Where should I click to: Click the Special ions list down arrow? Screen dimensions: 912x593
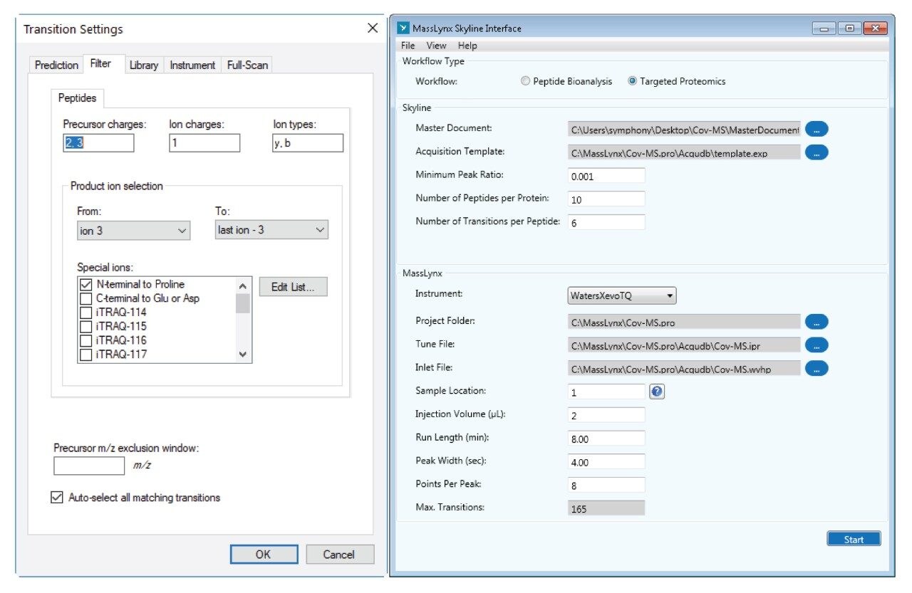243,354
